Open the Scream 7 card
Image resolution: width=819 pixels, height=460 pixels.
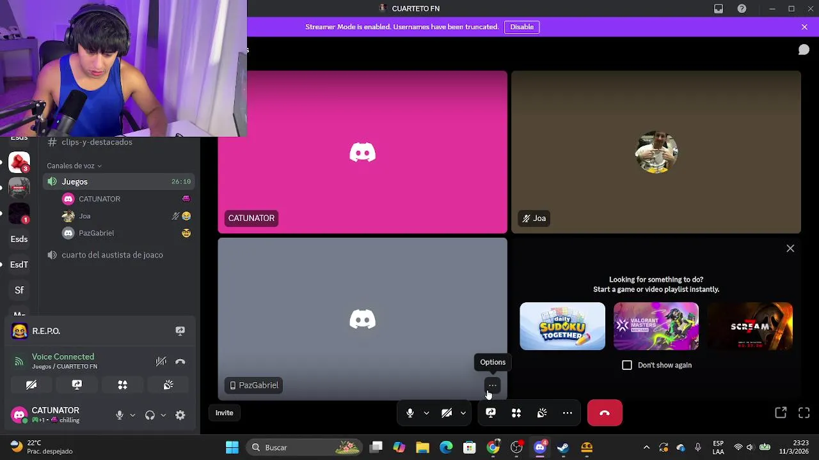pyautogui.click(x=750, y=326)
